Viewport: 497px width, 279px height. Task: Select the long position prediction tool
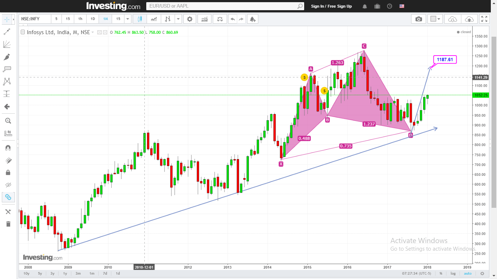7,94
